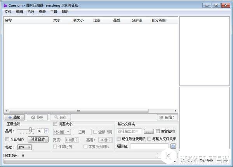Click the 预览 (Preview) magnifier button
Viewport: 233px width, 167px height.
tap(60, 117)
